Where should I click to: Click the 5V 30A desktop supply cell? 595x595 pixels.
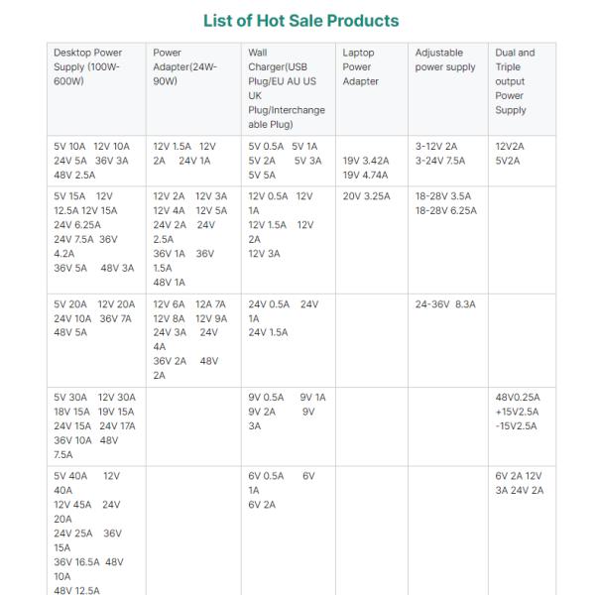[95, 426]
